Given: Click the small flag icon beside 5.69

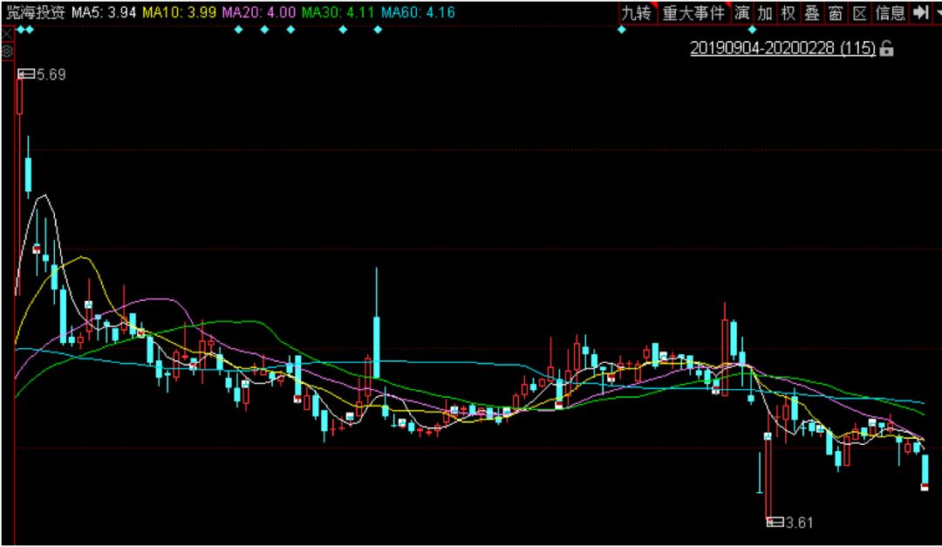Looking at the screenshot, I should pyautogui.click(x=26, y=74).
